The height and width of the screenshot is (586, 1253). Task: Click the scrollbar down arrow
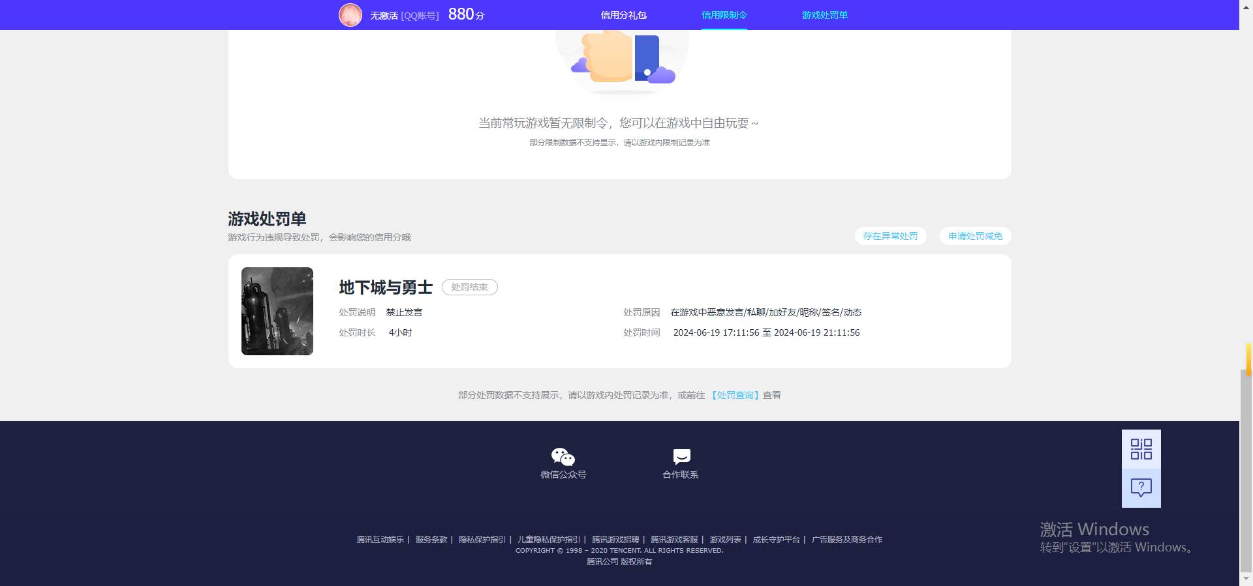pyautogui.click(x=1246, y=578)
